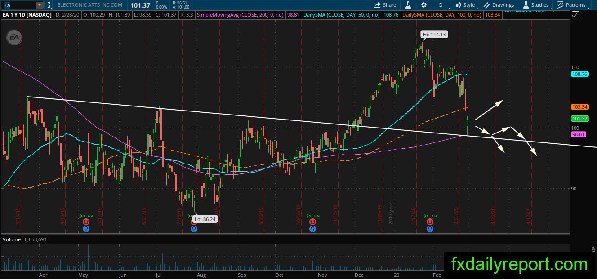Click the 98.81 magenta price axis tag
This screenshot has width=597, height=279.
tap(578, 134)
